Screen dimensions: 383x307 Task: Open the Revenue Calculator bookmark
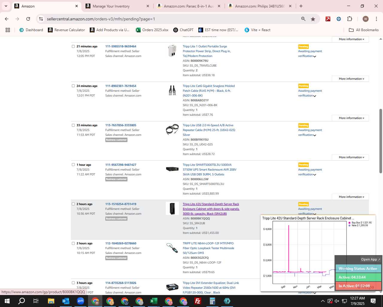point(66,30)
